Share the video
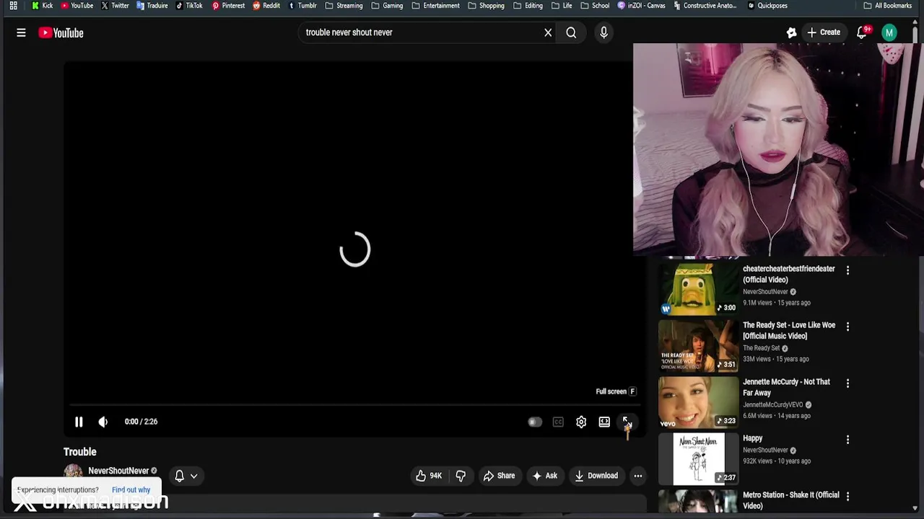The height and width of the screenshot is (519, 924). (x=499, y=476)
